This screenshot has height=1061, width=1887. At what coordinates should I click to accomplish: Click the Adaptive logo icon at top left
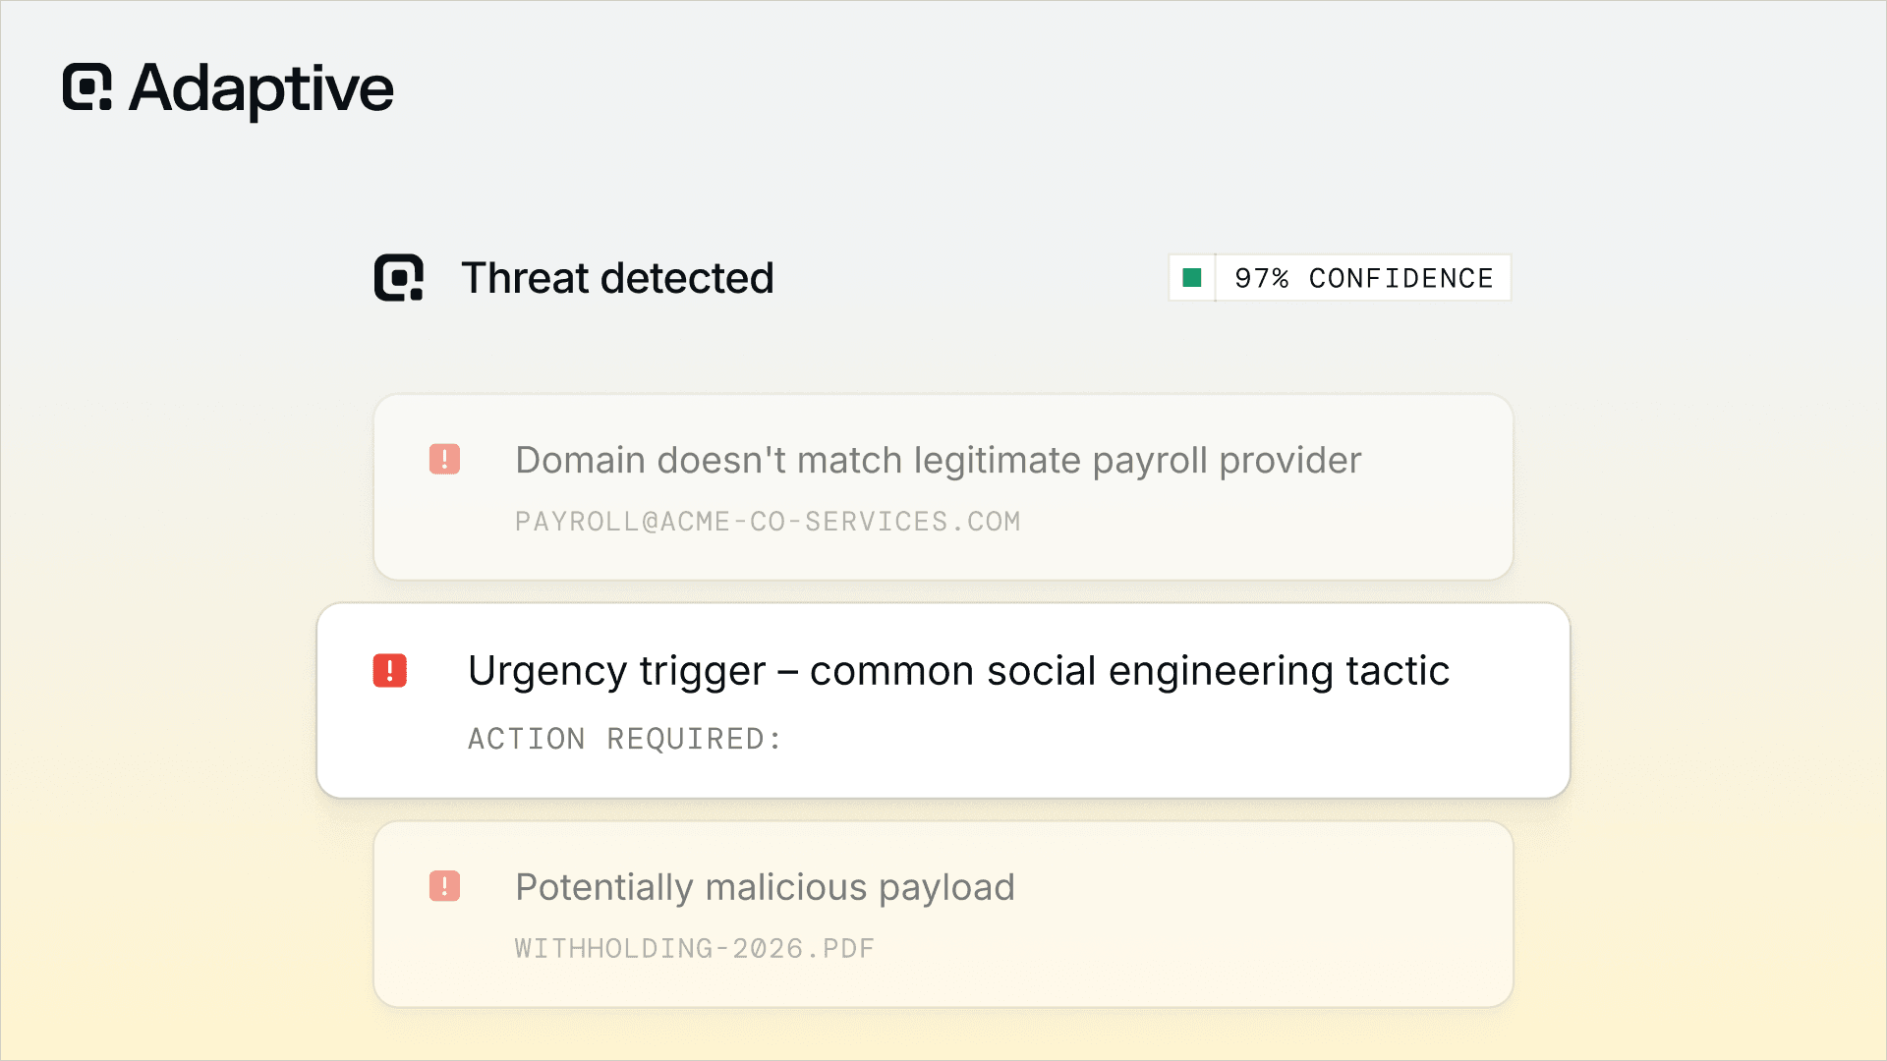87,87
